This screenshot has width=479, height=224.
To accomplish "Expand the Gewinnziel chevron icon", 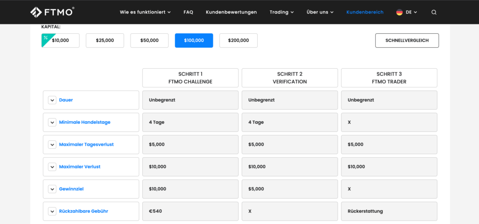I will (52, 189).
